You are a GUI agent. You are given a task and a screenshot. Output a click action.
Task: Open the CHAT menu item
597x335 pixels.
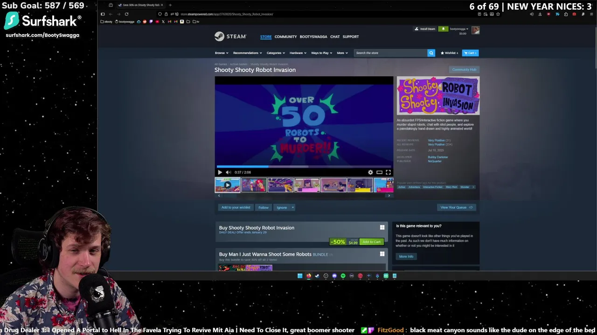coord(335,36)
